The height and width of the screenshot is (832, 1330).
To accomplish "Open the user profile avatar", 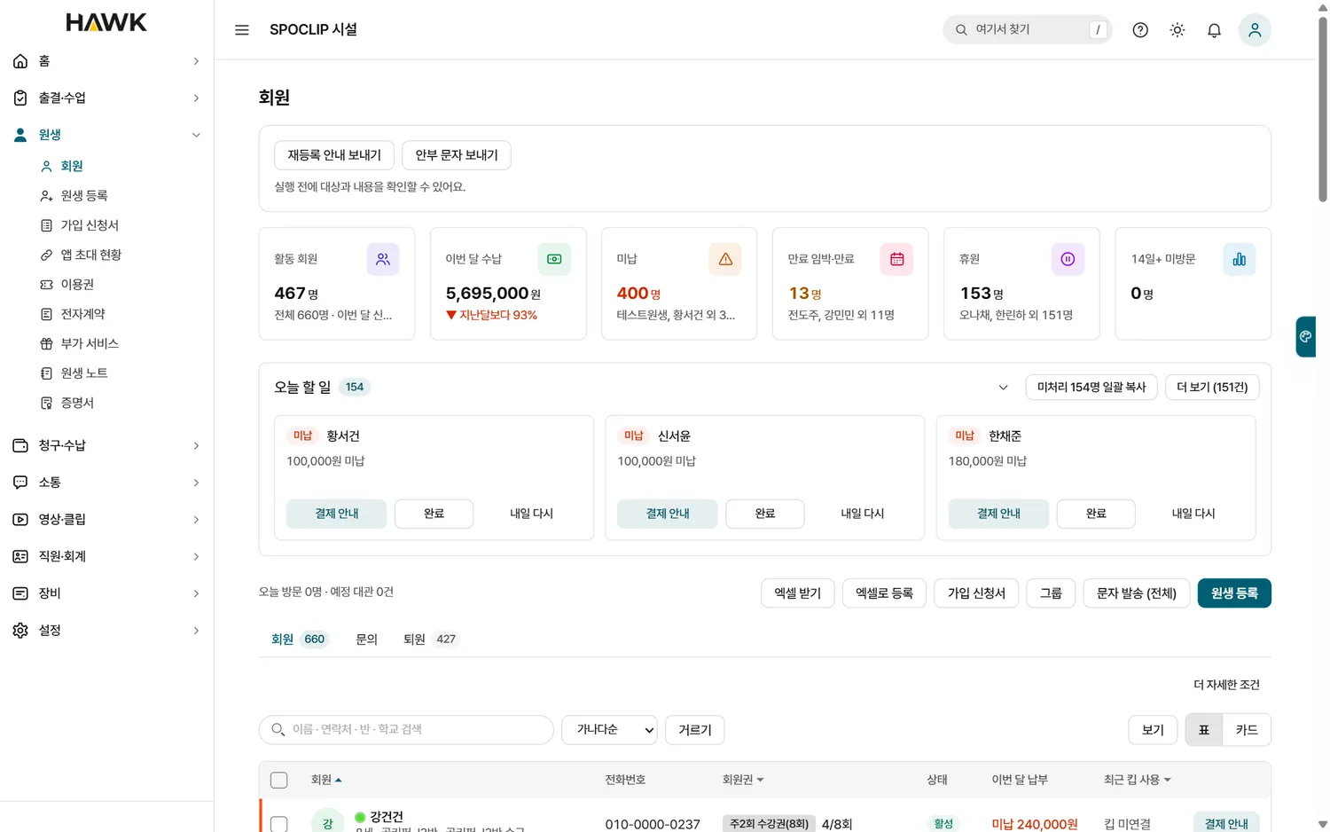I will point(1255,30).
